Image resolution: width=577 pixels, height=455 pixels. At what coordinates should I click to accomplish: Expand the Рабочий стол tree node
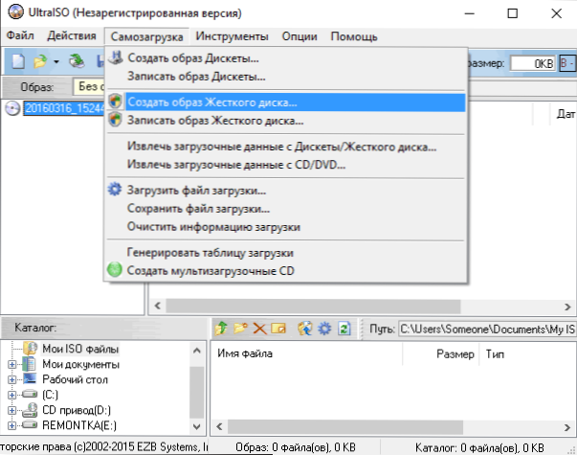(11, 379)
